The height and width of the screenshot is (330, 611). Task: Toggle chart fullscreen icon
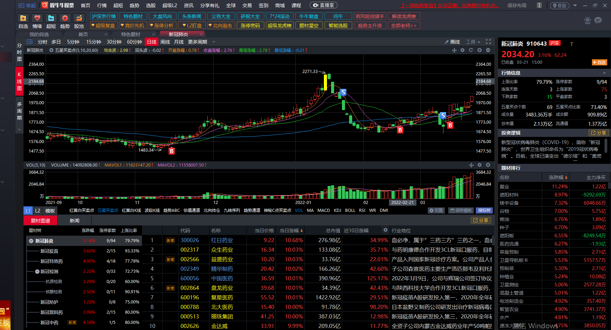point(488,42)
